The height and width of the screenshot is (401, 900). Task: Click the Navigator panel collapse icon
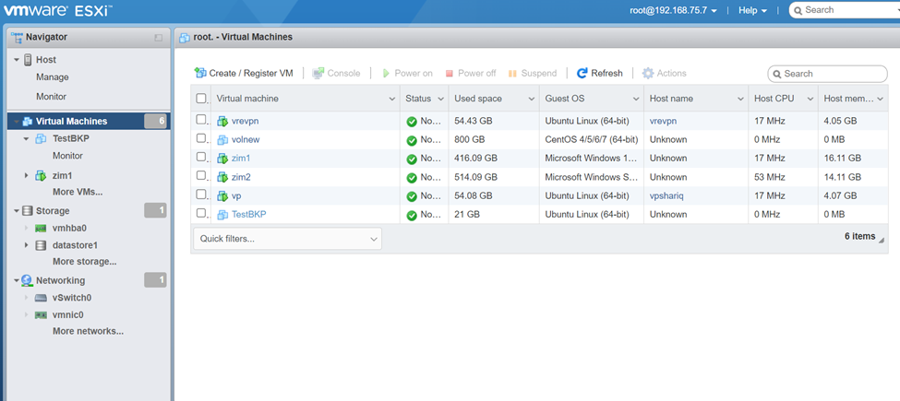pyautogui.click(x=159, y=38)
